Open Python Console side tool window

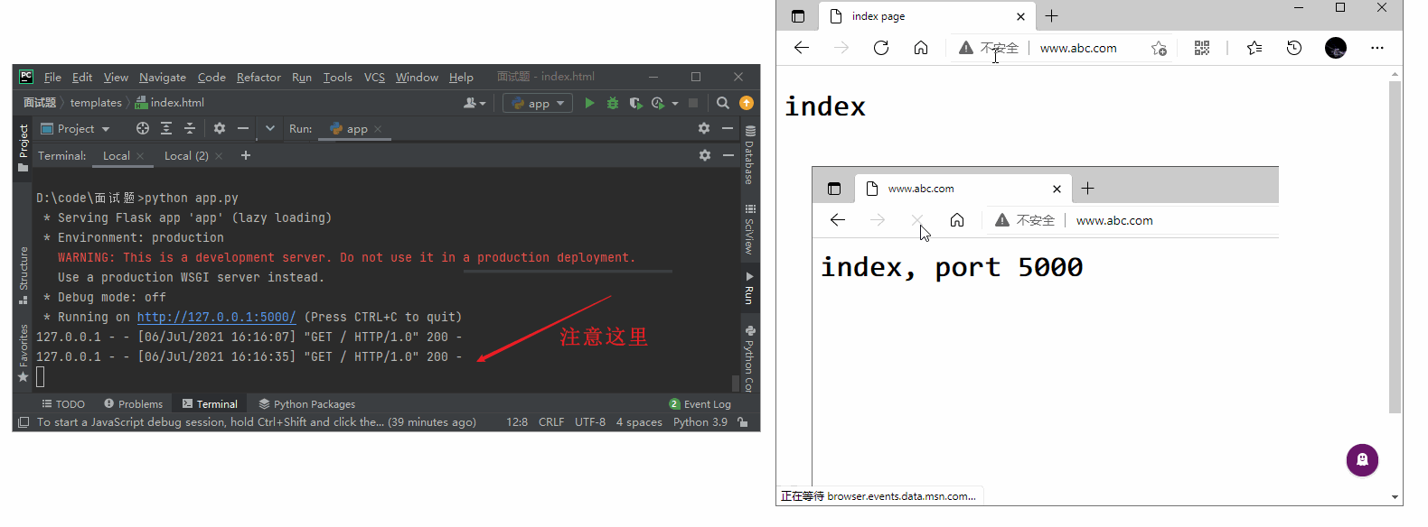coord(749,358)
